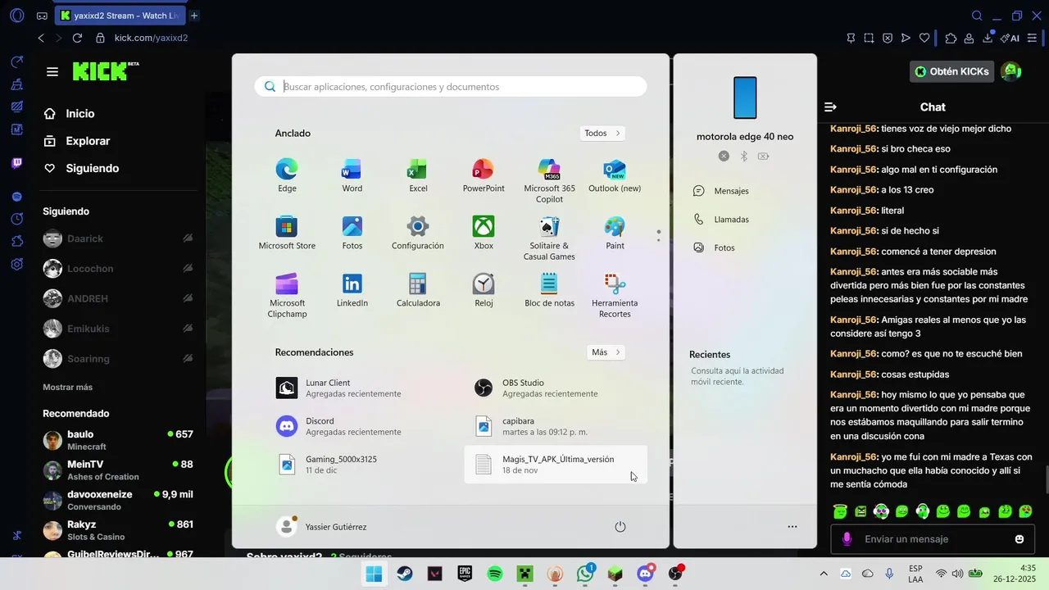Open Rakyz Slots & Casino channel
Image resolution: width=1049 pixels, height=590 pixels.
tap(118, 530)
